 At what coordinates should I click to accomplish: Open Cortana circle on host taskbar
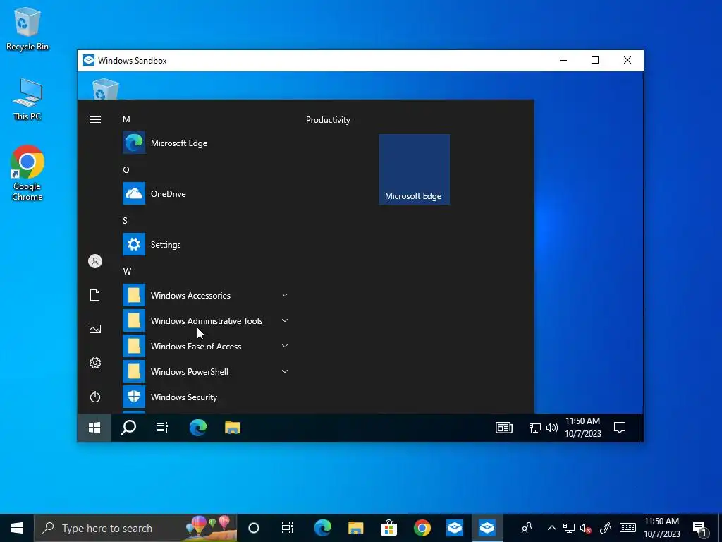(254, 528)
